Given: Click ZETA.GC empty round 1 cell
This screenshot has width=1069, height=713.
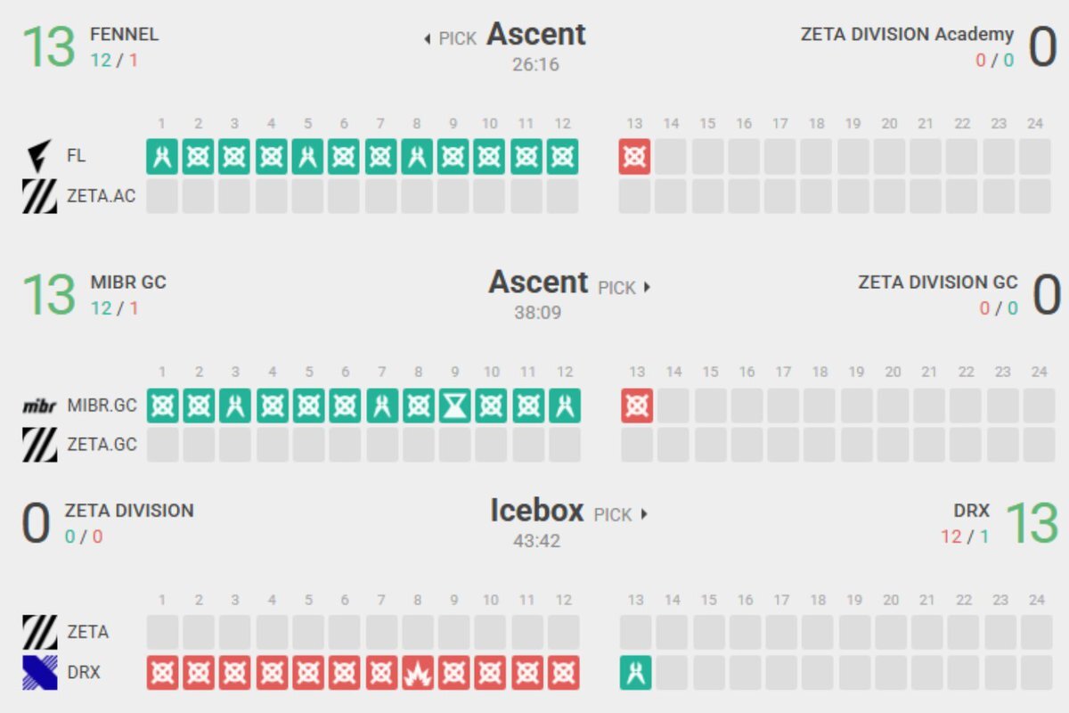Looking at the screenshot, I should 162,445.
